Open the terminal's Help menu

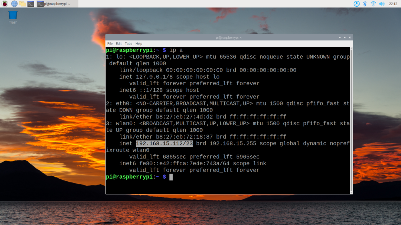point(139,44)
